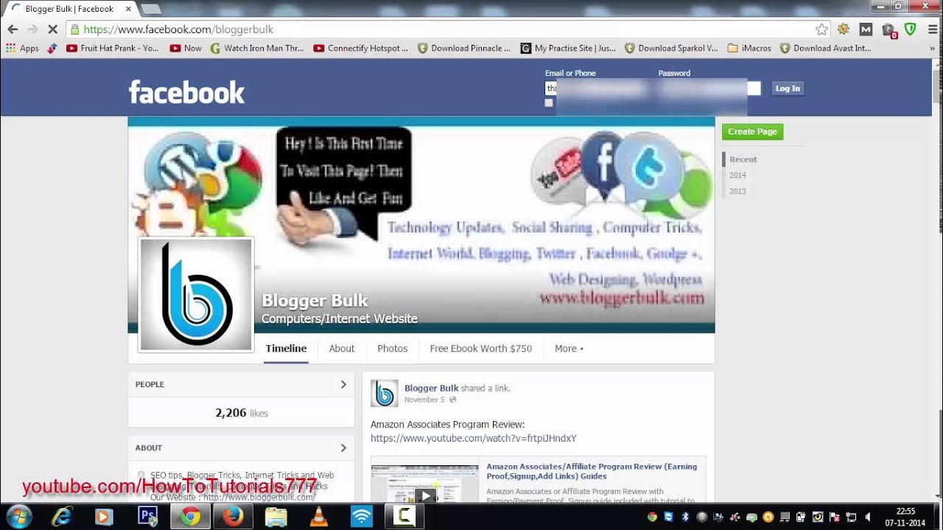Open Camtasia from the taskbar
Image resolution: width=943 pixels, height=530 pixels.
click(x=404, y=517)
